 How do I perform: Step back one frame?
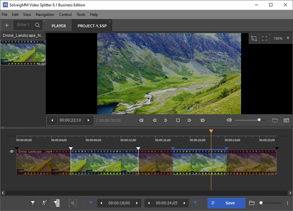click(x=155, y=120)
